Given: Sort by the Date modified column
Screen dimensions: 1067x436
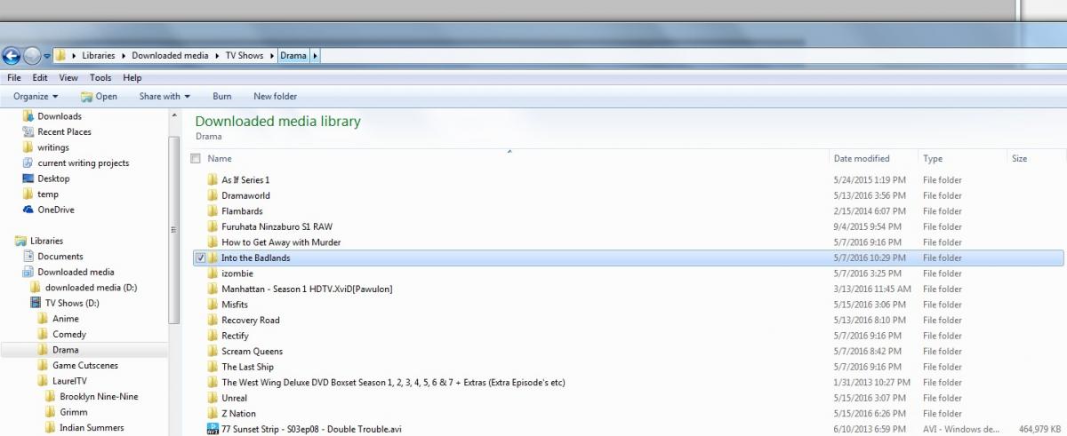Looking at the screenshot, I should (862, 158).
